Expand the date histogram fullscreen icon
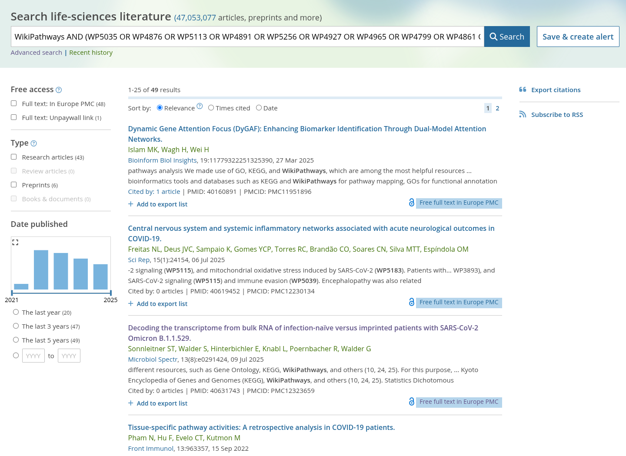This screenshot has height=456, width=626. (15, 243)
